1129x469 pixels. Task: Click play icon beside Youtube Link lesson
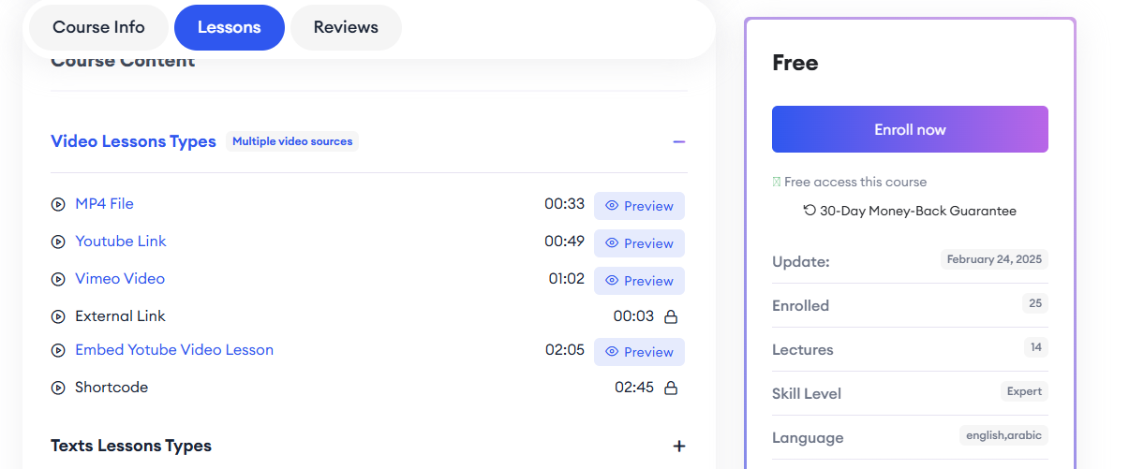click(58, 242)
